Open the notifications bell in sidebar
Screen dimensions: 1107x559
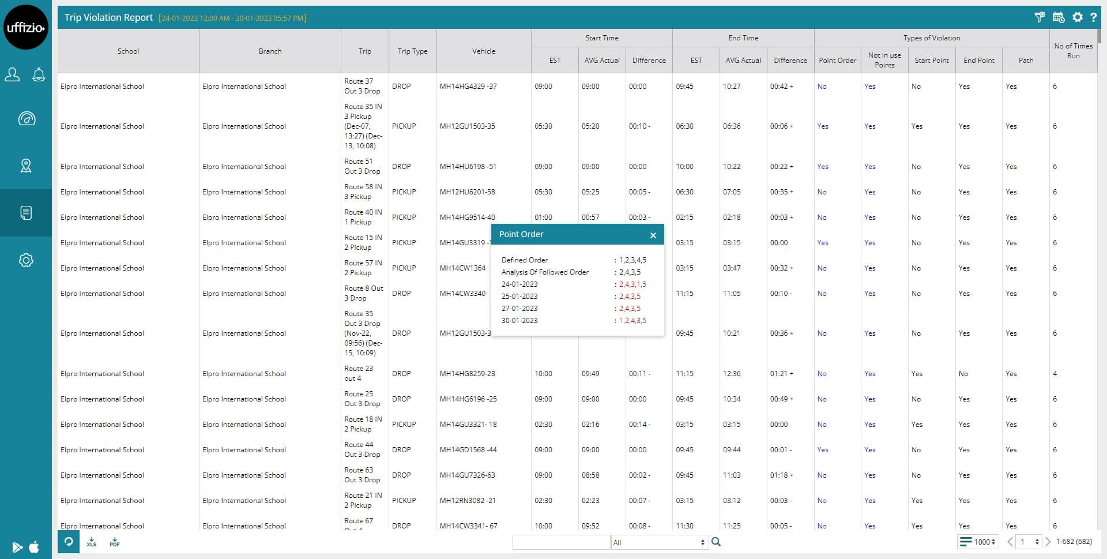[x=39, y=74]
